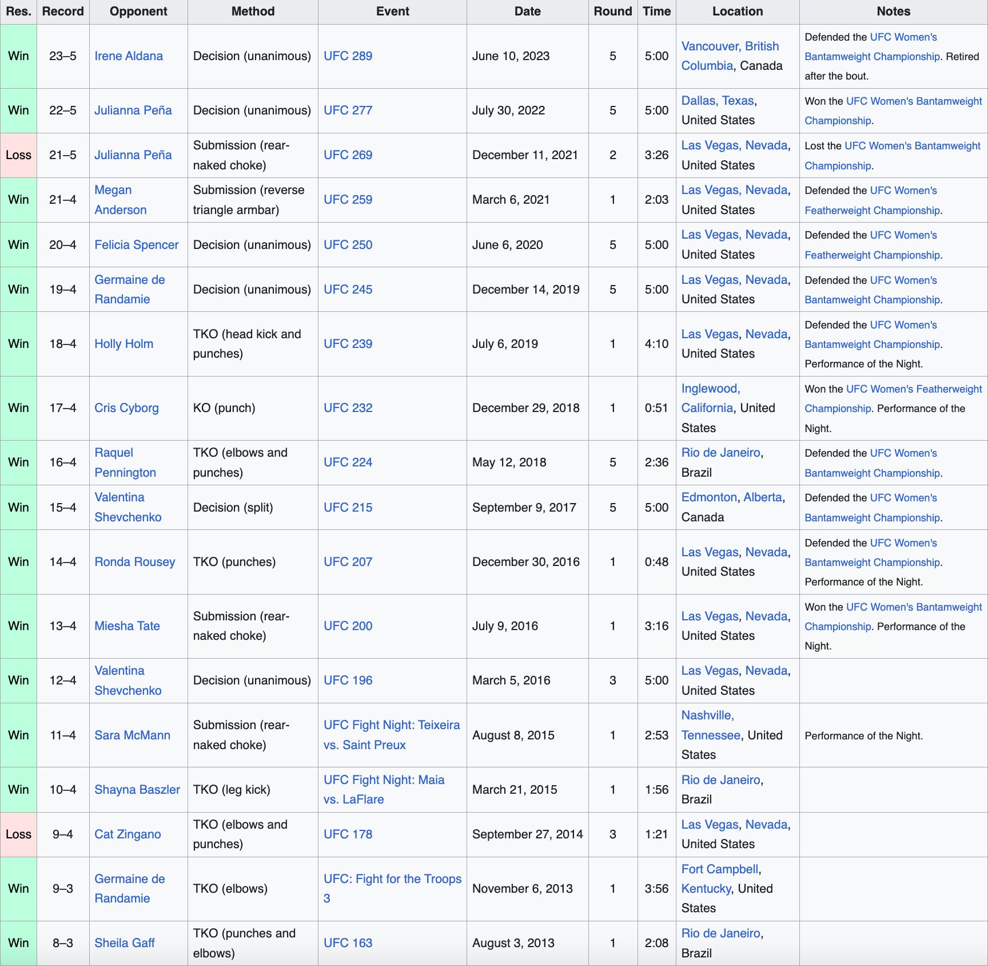Open the Vancouver, British Columbia location link
Image resolution: width=988 pixels, height=966 pixels.
click(730, 46)
